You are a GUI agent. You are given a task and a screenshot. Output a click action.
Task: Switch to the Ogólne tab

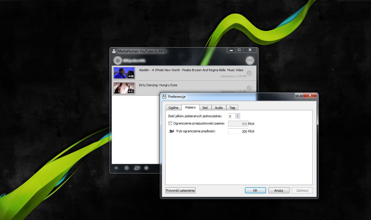173,108
